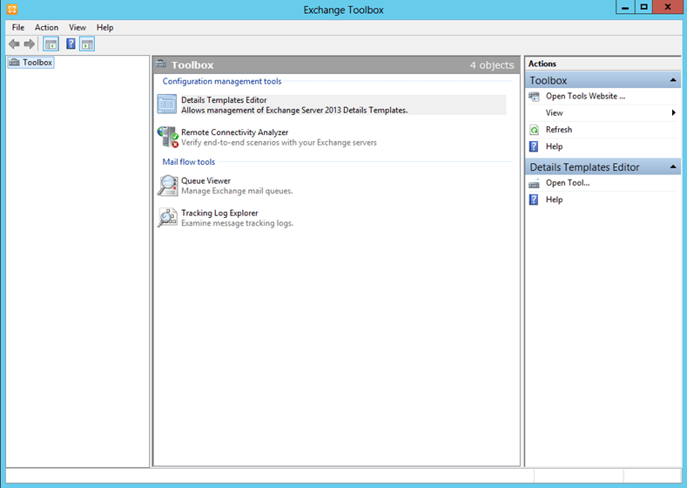The image size is (687, 488).
Task: Select the Queue Viewer entry title
Action: click(205, 180)
